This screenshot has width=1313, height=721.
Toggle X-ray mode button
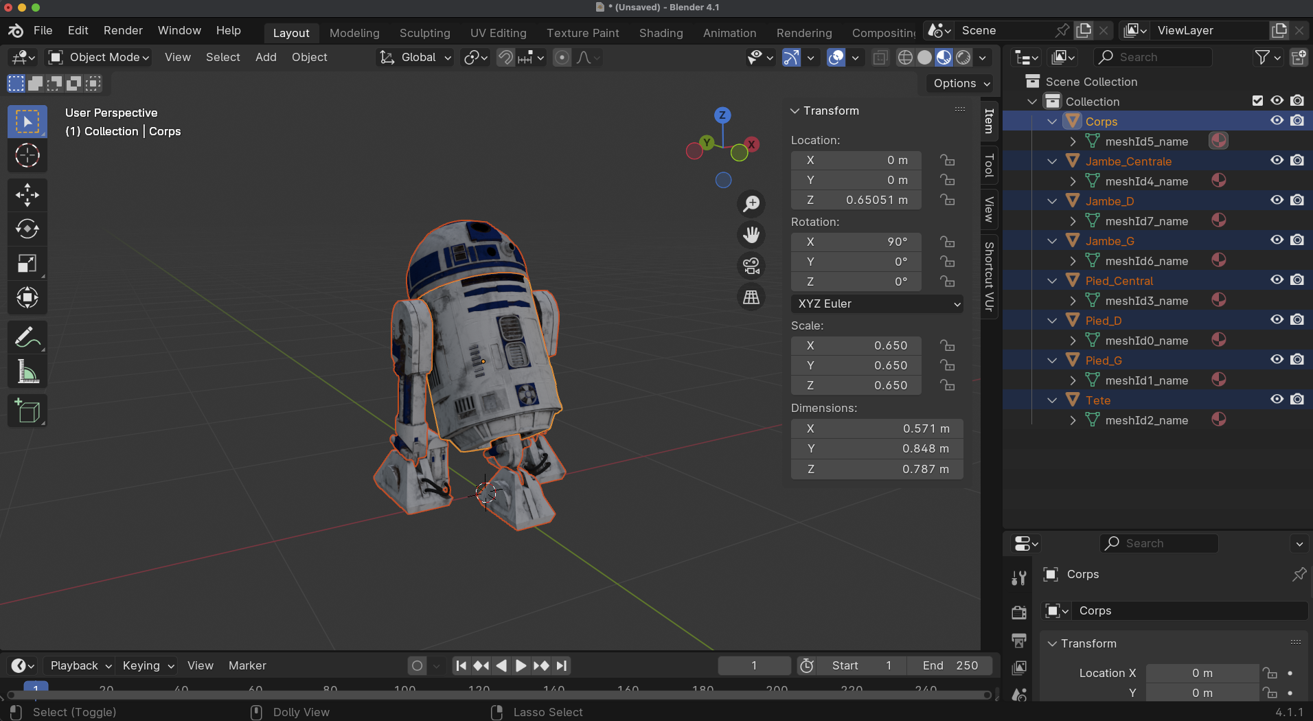(x=880, y=58)
